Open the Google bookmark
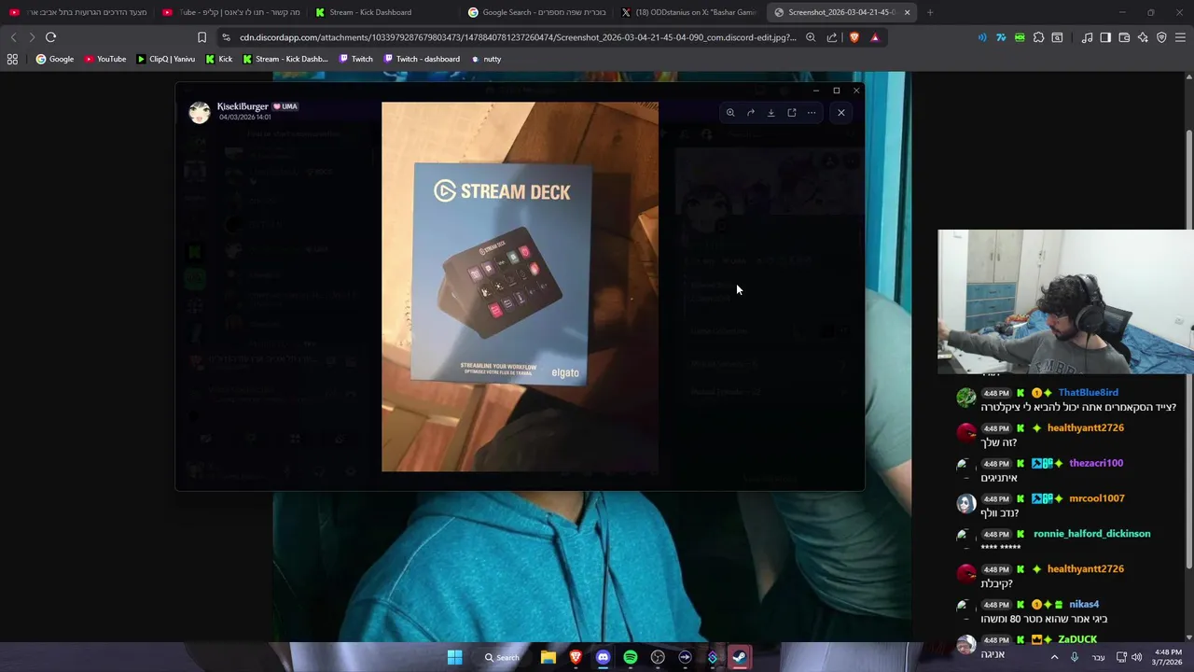Viewport: 1194px width, 672px height. point(55,59)
